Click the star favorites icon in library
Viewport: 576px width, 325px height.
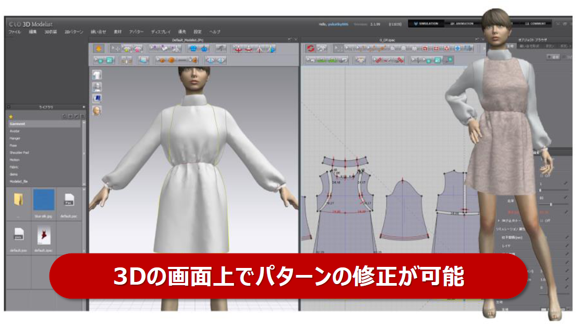tap(11, 117)
